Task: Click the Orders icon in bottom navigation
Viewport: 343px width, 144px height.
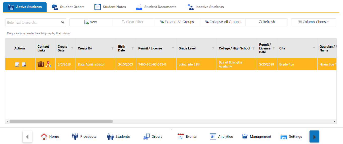Action: click(x=146, y=136)
